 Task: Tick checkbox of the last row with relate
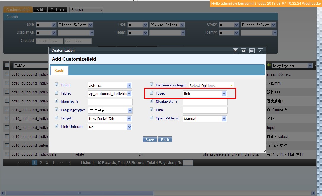7,154
